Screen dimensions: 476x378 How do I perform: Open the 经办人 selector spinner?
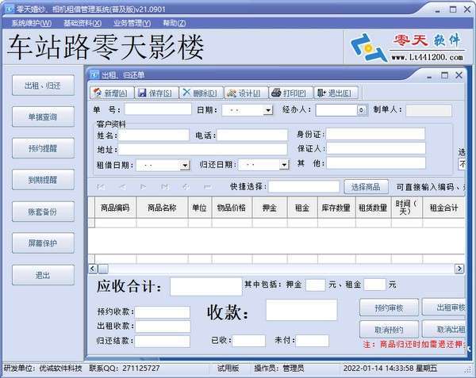(361, 110)
